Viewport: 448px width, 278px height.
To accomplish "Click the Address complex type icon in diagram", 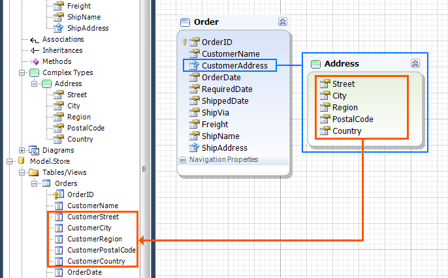I will tap(315, 64).
